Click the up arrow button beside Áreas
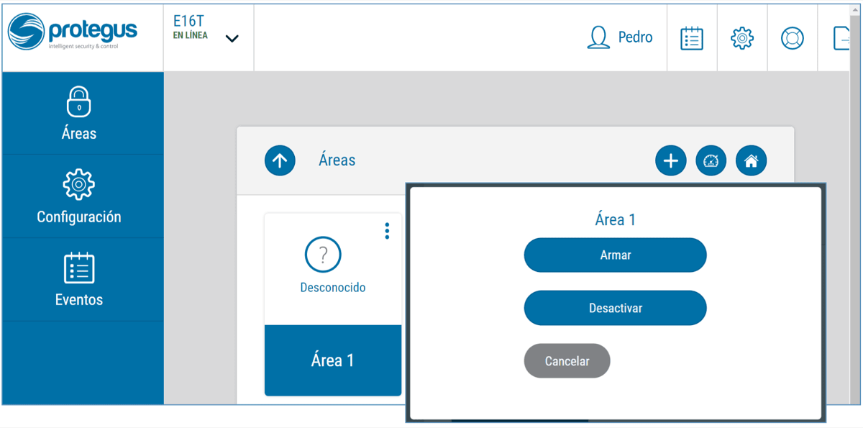This screenshot has width=863, height=428. click(x=280, y=160)
